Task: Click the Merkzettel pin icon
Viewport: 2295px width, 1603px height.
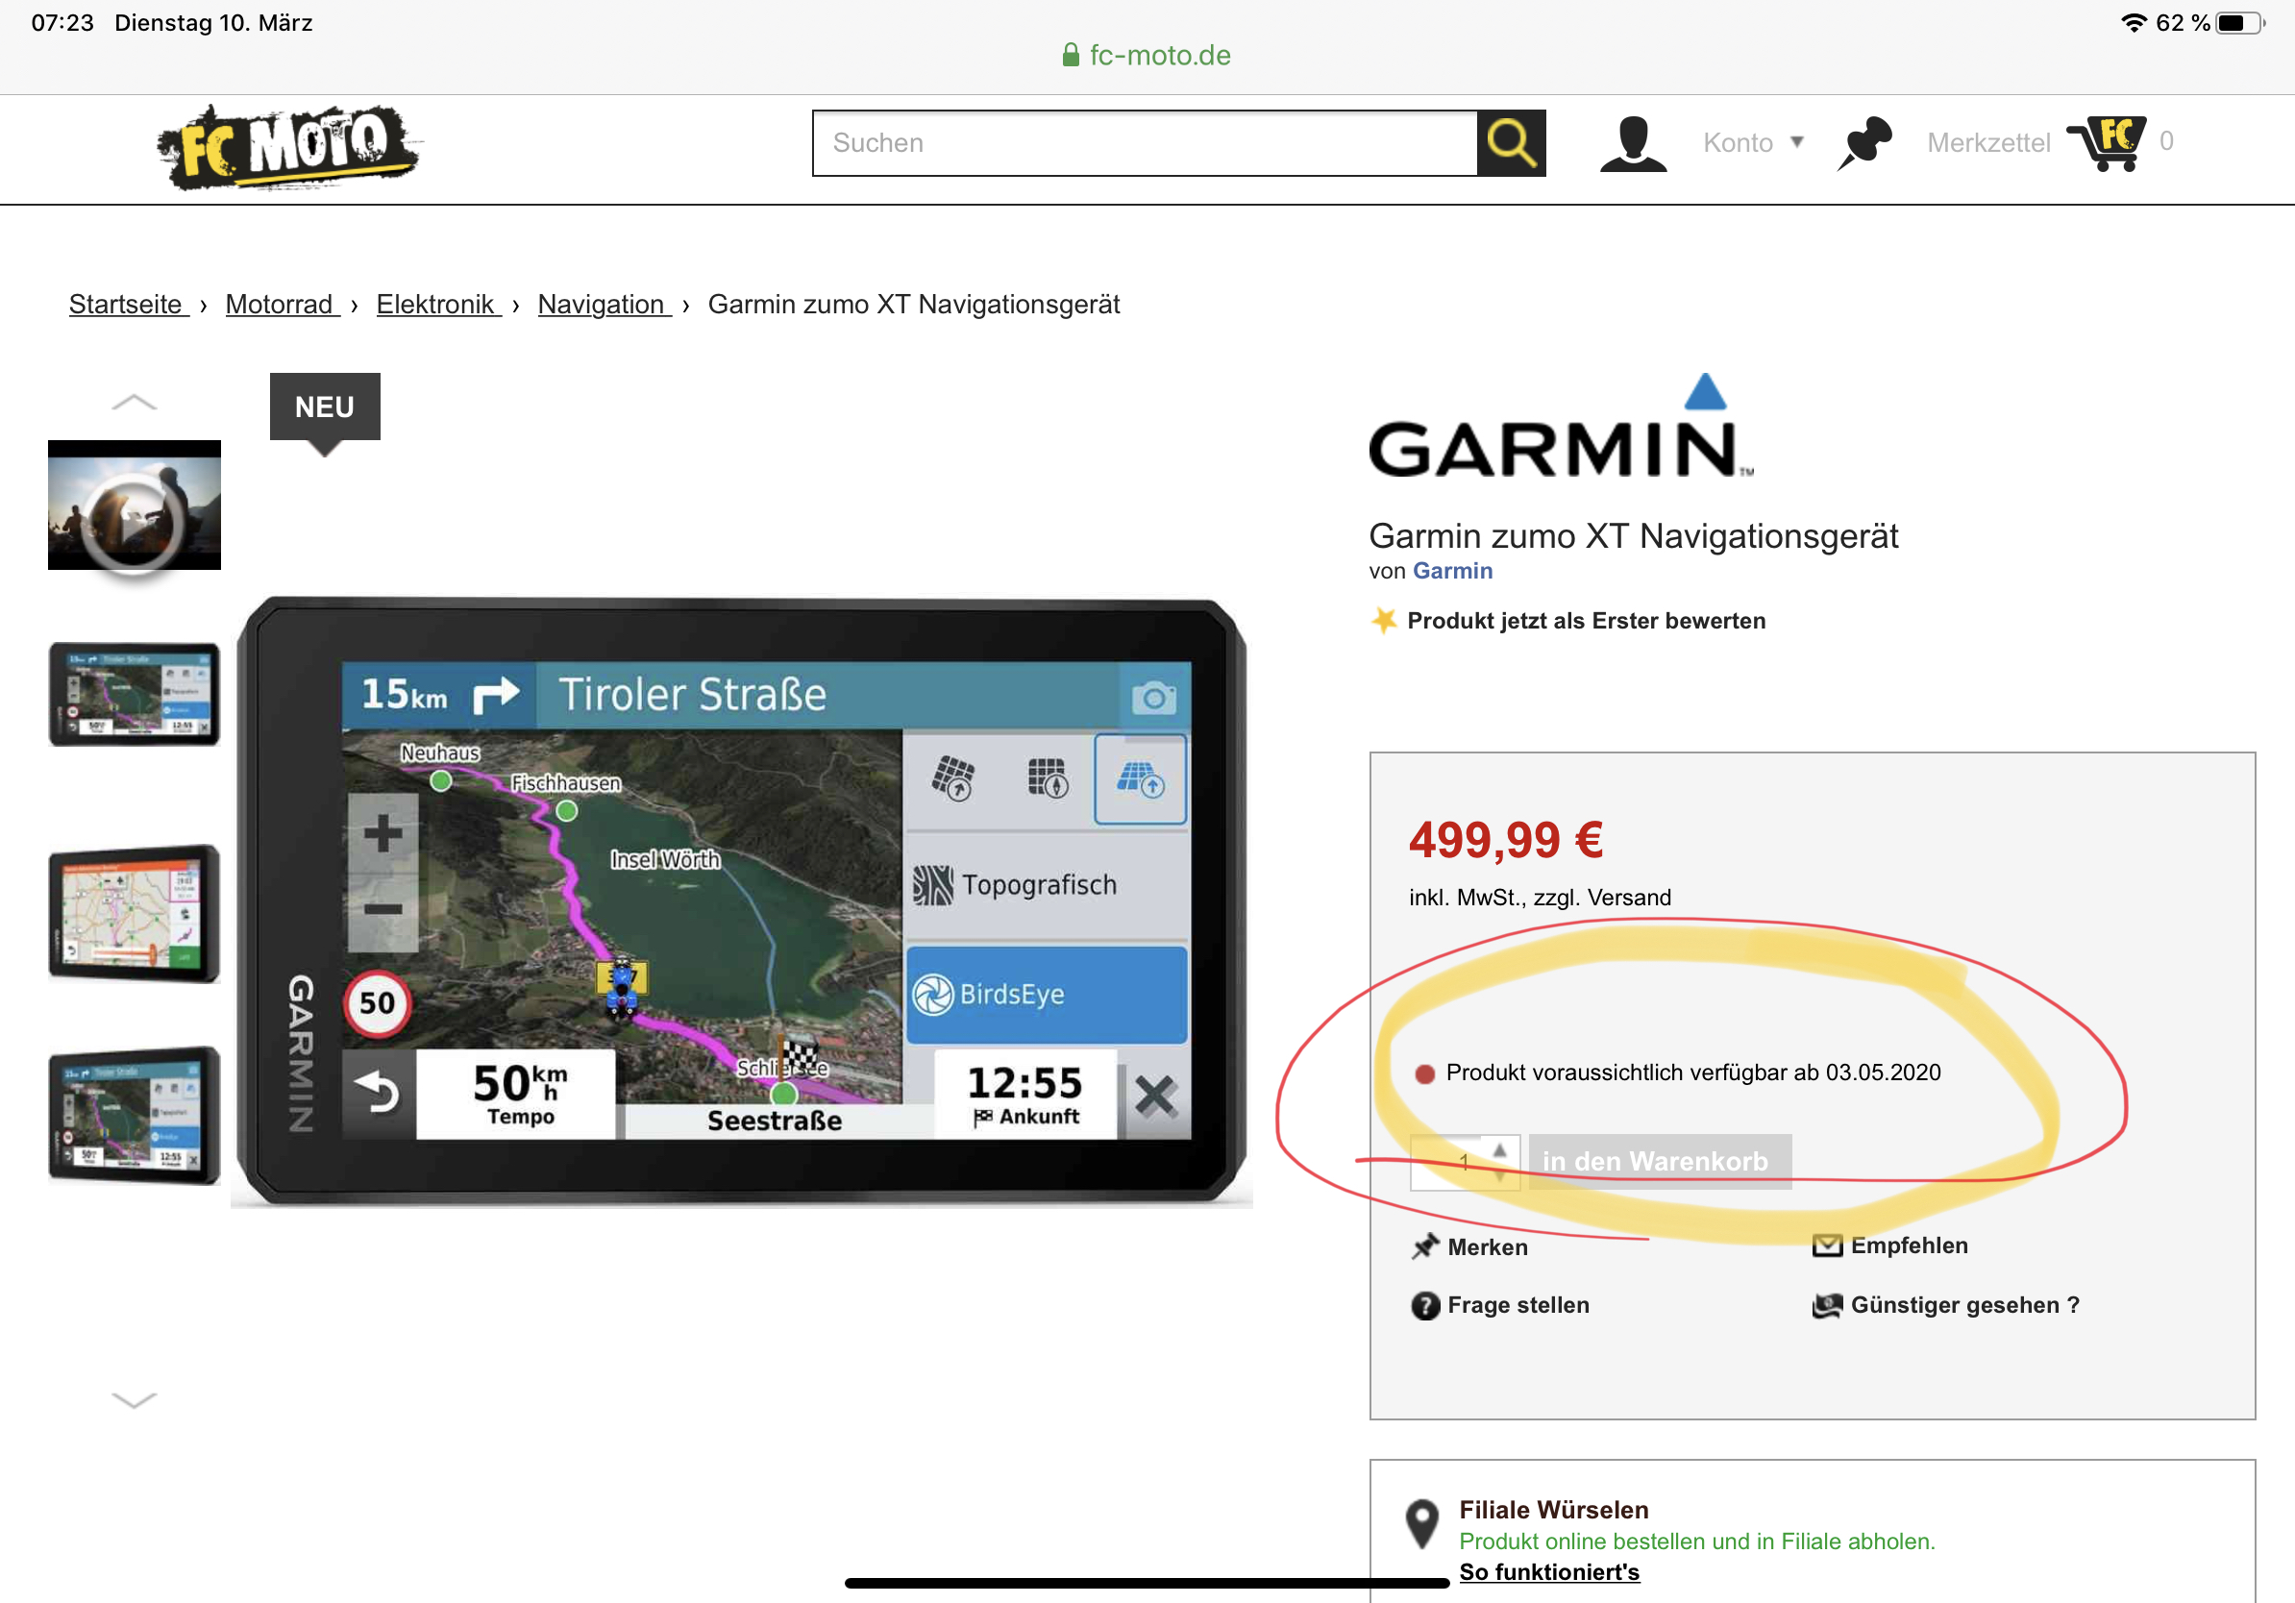Action: 1863,143
